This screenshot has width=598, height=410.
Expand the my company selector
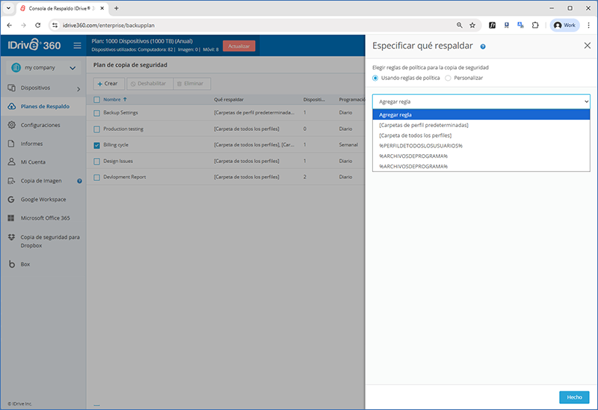[x=44, y=68]
